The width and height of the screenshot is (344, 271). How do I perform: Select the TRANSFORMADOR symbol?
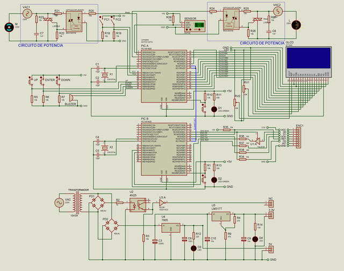tap(78, 203)
